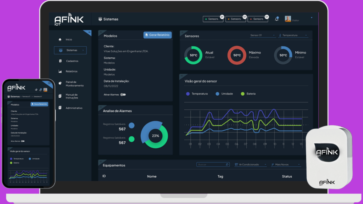Toggle the Temperatura legend in sensor chart
Screen dimensions: 363x204
click(198, 94)
